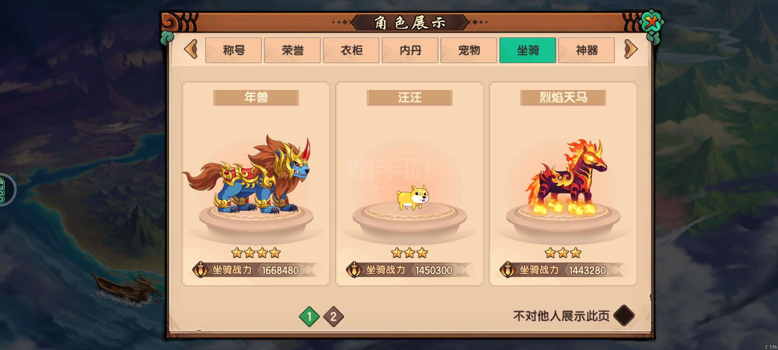The height and width of the screenshot is (350, 778).
Task: Select page 1 green diamond indicator
Action: [x=309, y=316]
